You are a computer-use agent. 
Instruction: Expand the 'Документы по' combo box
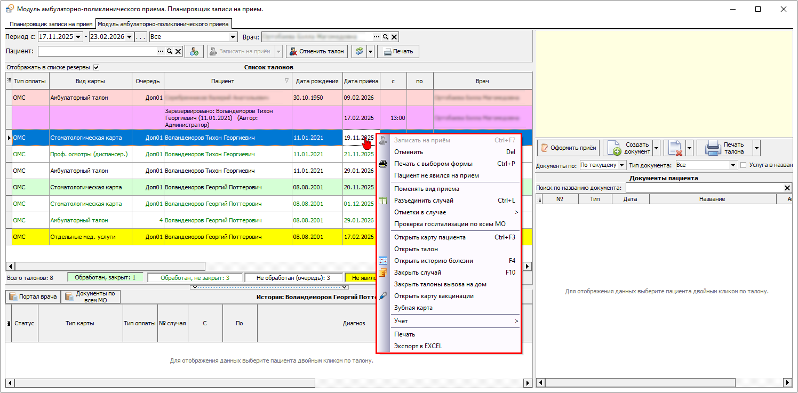click(621, 165)
